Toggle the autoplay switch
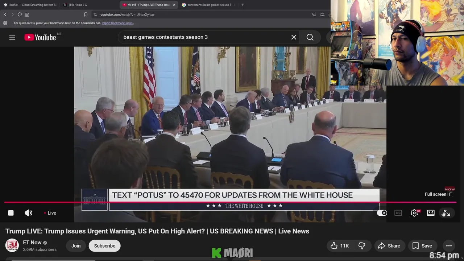Image resolution: width=464 pixels, height=261 pixels. (382, 213)
